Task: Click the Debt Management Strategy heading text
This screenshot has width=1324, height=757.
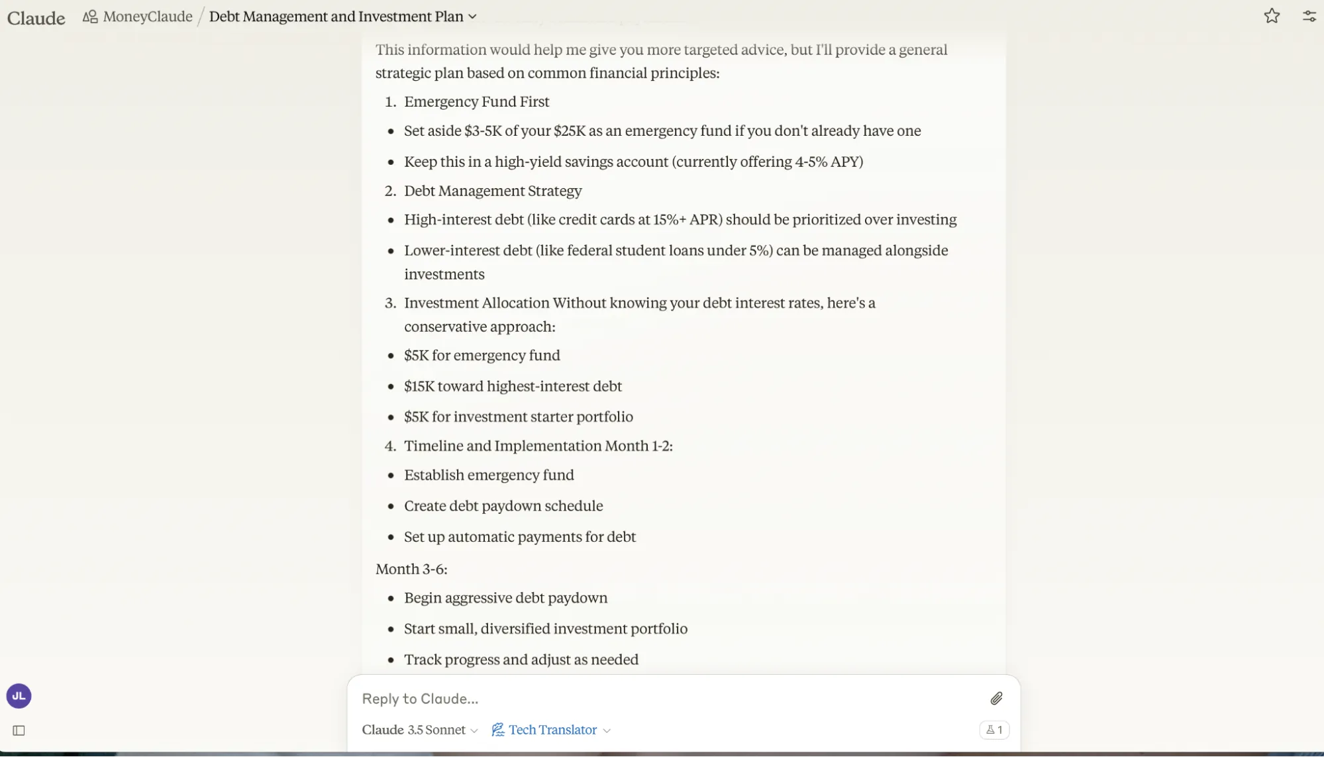Action: tap(493, 191)
